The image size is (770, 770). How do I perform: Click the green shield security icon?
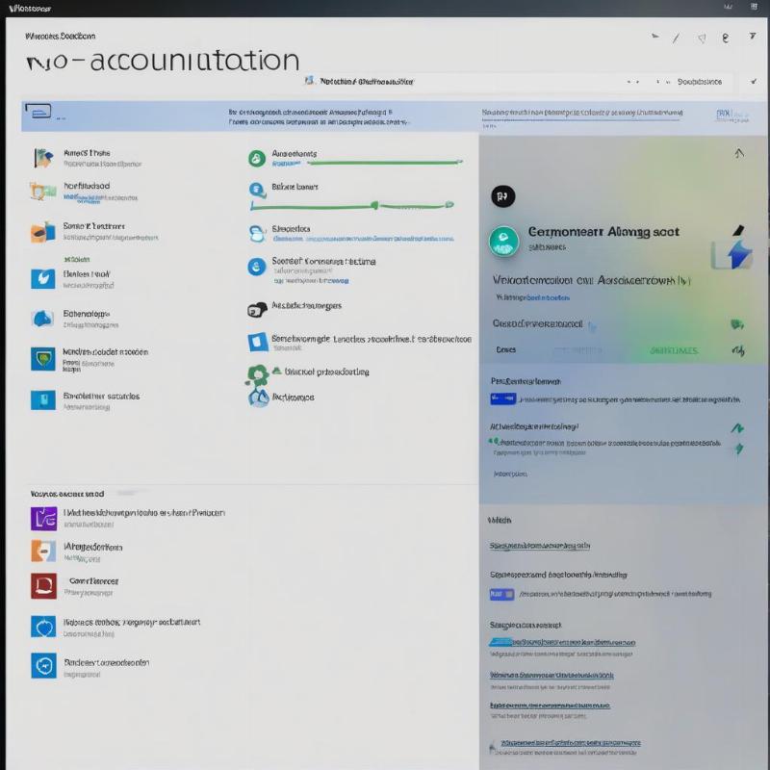tap(41, 357)
